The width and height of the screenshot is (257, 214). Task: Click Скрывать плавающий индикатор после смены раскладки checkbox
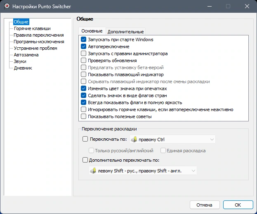[x=83, y=81]
